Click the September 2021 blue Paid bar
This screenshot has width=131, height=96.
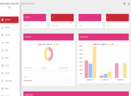pyautogui.click(x=90, y=71)
